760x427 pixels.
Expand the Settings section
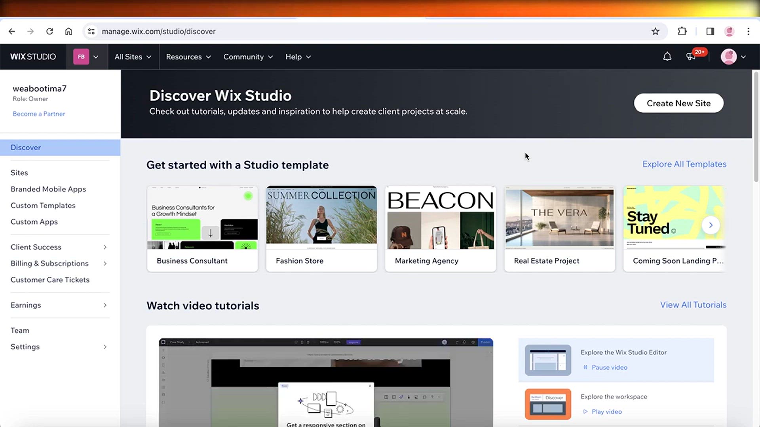[59, 347]
